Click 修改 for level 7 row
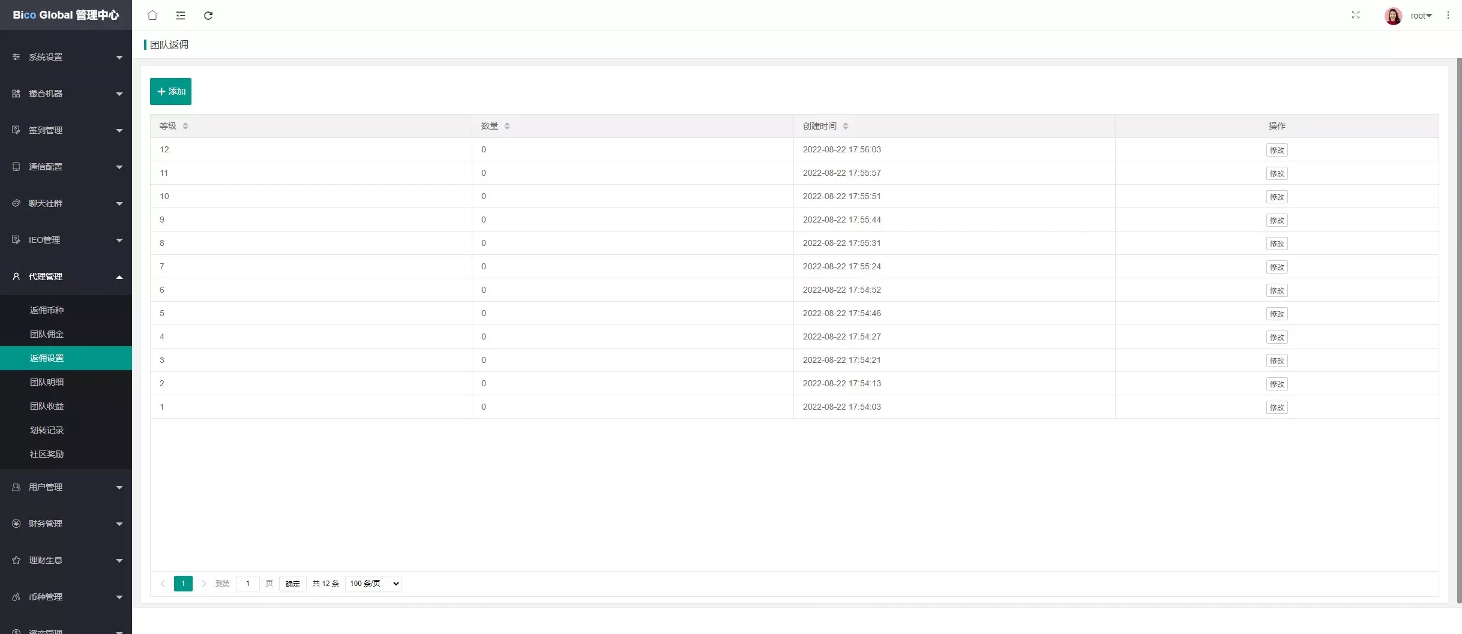The image size is (1462, 634). [1277, 267]
